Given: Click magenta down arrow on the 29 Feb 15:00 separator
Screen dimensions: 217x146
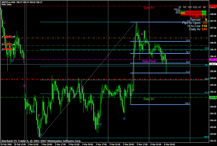Looking at the screenshot, I should click(24, 86).
